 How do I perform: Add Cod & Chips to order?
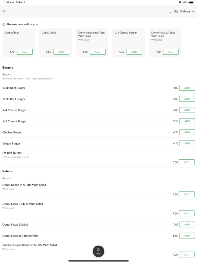pyautogui.click(x=61, y=52)
